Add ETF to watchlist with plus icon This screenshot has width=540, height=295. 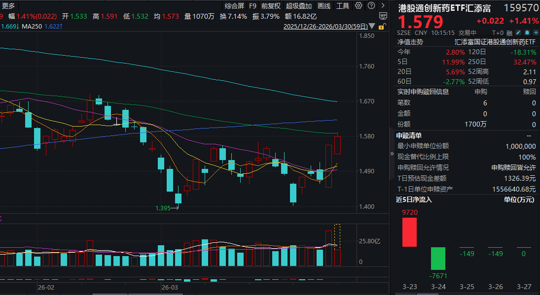tap(537, 33)
